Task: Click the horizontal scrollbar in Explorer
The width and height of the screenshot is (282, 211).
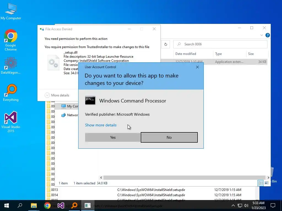Action: pos(185,177)
